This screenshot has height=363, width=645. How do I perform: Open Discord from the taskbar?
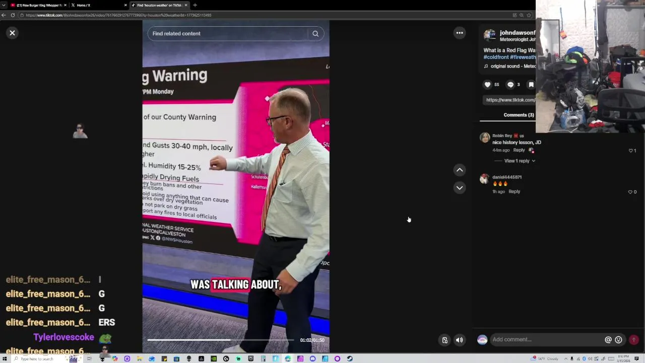click(312, 359)
